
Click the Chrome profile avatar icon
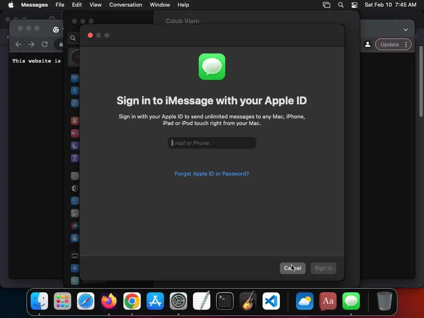[368, 44]
